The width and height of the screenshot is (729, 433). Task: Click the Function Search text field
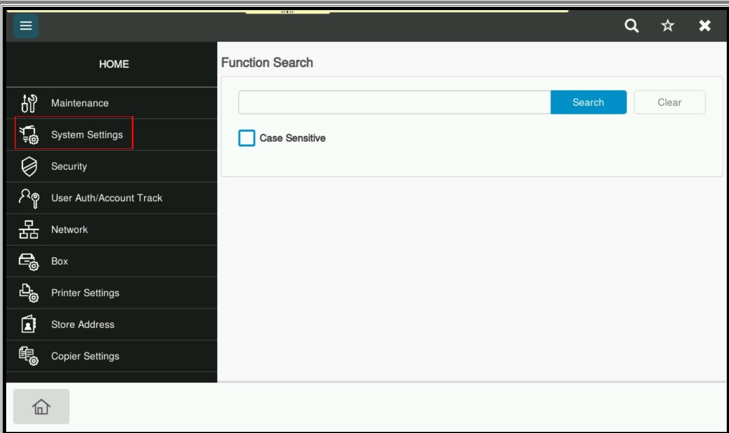394,102
